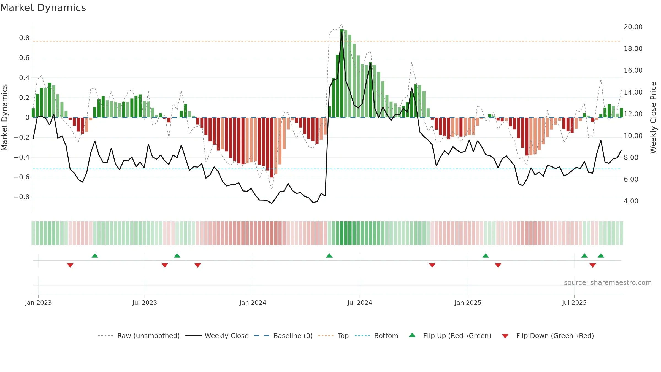661x372 pixels.
Task: Click the 0.4 left axis tick label
Action: click(24, 78)
